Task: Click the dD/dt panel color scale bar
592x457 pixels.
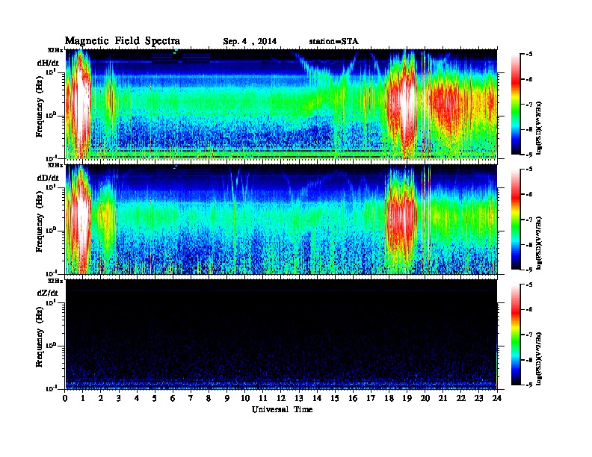Action: [516, 219]
